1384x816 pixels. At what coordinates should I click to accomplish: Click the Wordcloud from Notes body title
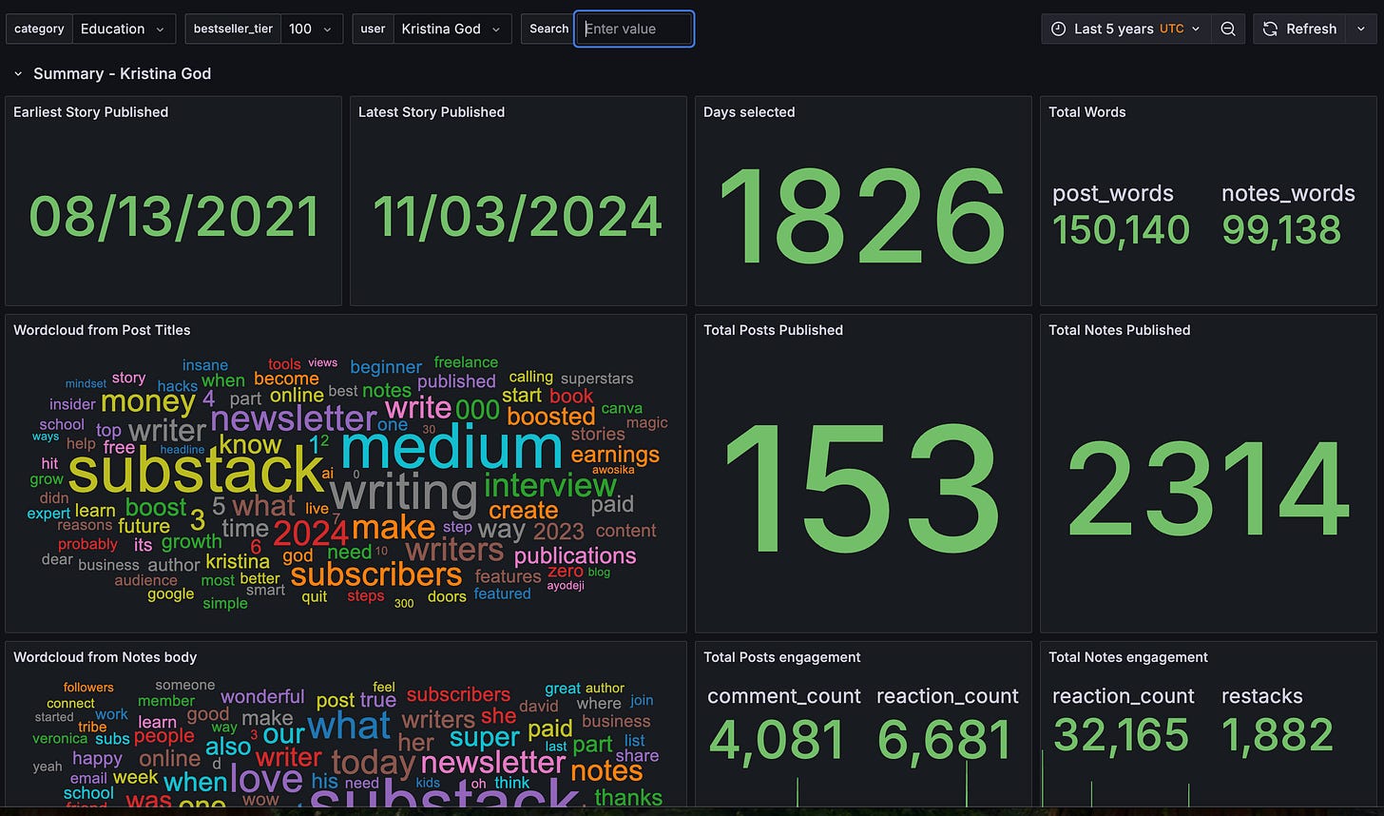[105, 657]
